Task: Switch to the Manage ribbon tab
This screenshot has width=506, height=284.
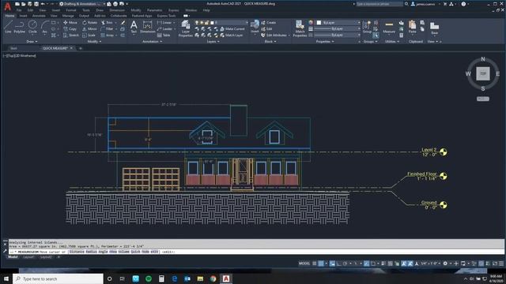Action: (68, 16)
